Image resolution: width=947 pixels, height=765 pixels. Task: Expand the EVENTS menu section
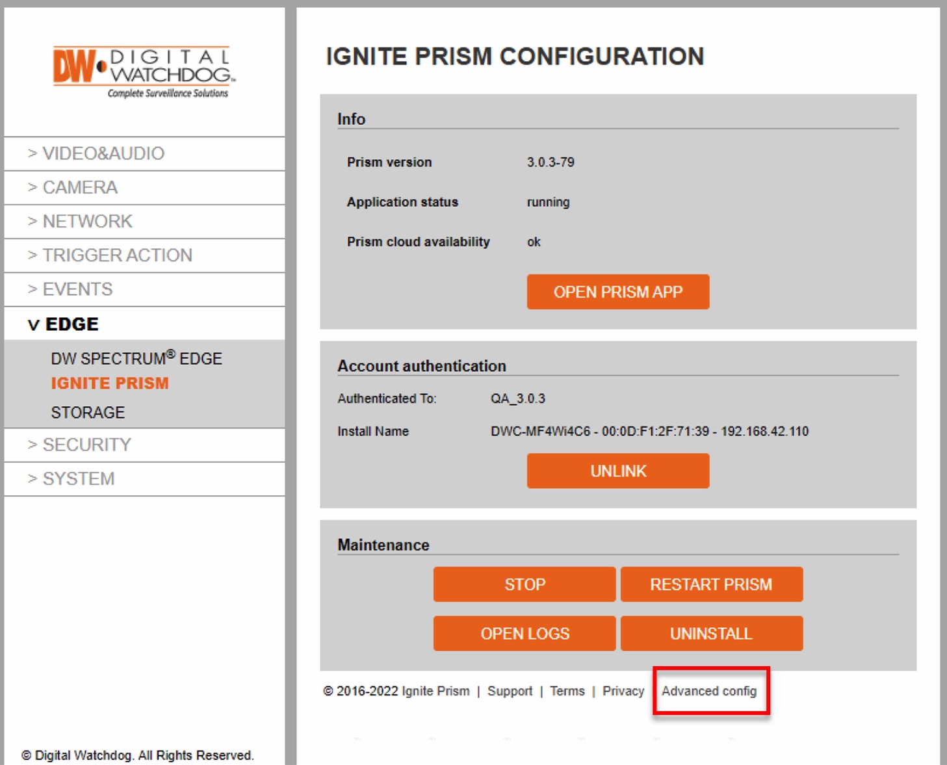coord(144,289)
